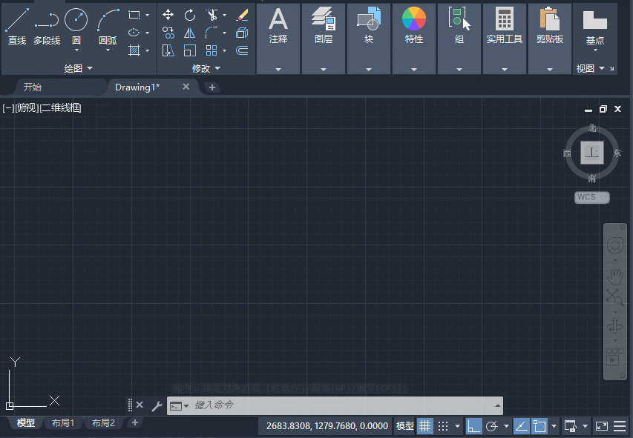Toggle drawing grid display in status bar
This screenshot has width=633, height=438.
coord(424,426)
